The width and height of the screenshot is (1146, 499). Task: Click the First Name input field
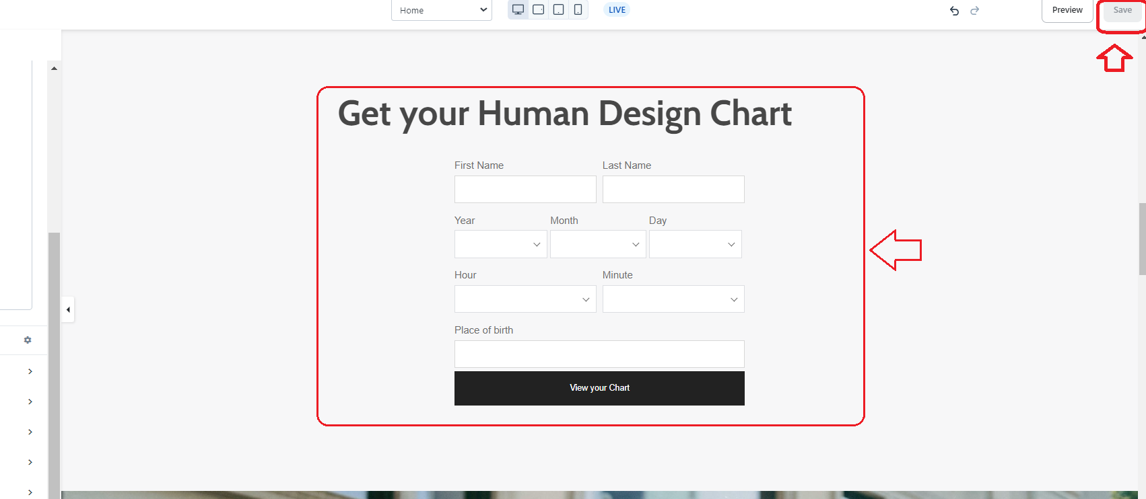[x=525, y=189]
